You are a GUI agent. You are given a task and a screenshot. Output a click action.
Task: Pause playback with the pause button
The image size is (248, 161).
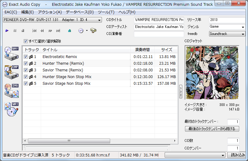(15, 31)
